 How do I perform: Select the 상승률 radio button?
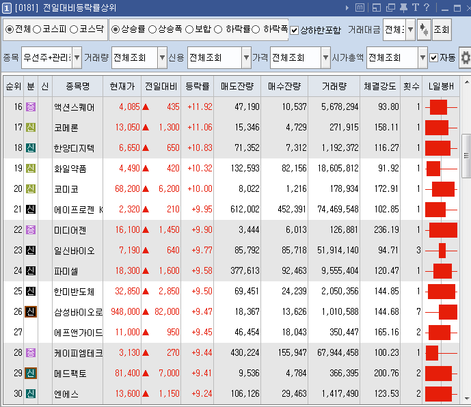pos(116,29)
